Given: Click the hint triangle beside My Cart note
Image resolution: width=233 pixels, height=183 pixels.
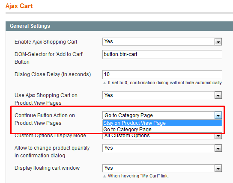Looking at the screenshot, I should point(105,176).
